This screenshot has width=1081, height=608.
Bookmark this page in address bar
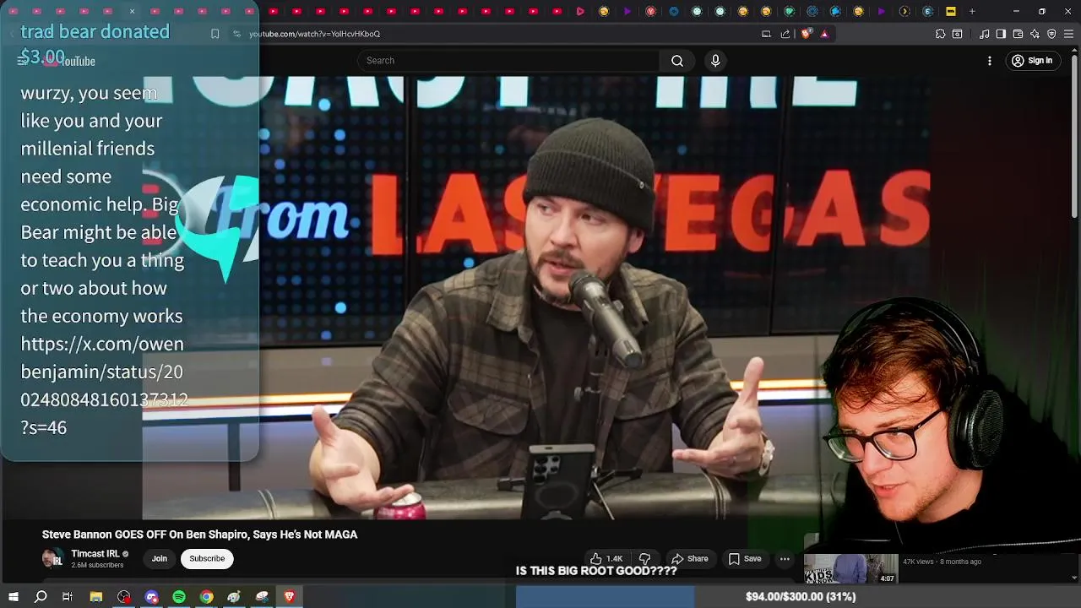pos(215,34)
